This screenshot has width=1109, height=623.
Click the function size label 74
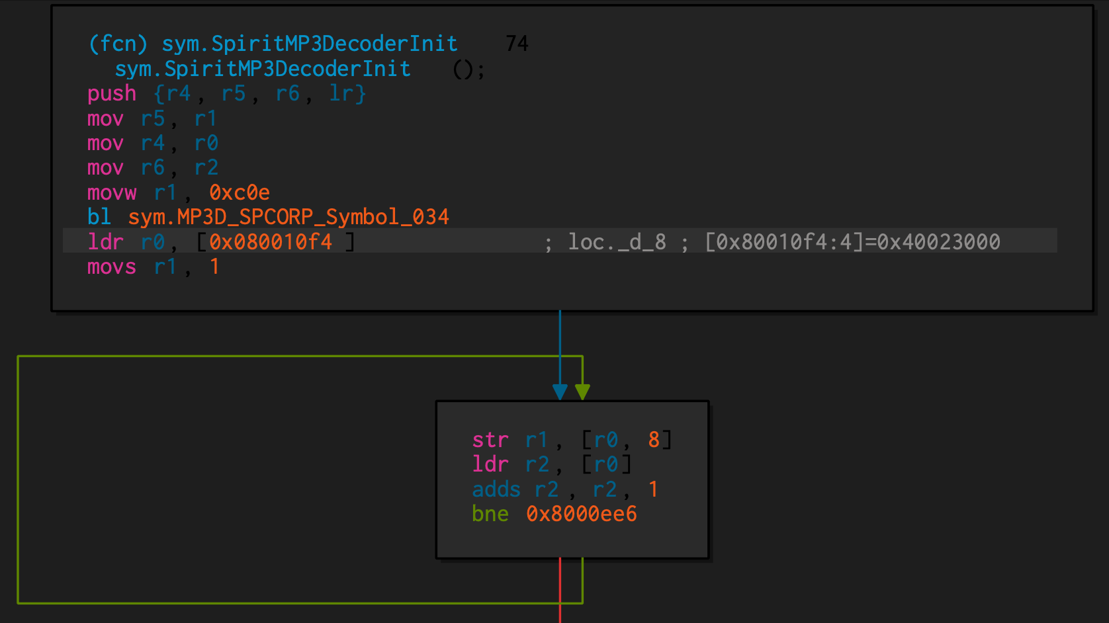[517, 44]
